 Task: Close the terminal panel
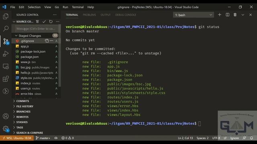pos(251,15)
